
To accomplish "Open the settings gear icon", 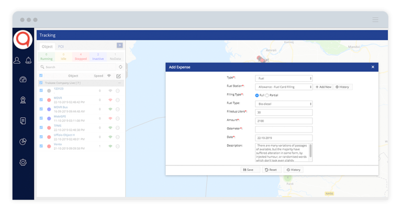I will [x=23, y=162].
